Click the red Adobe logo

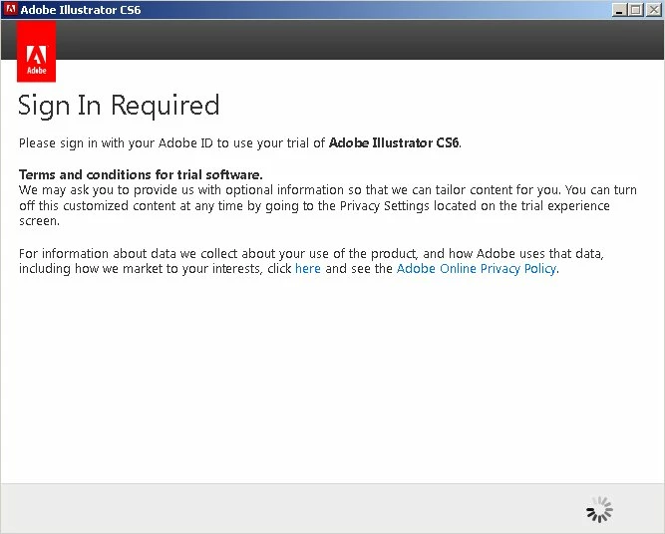37,51
